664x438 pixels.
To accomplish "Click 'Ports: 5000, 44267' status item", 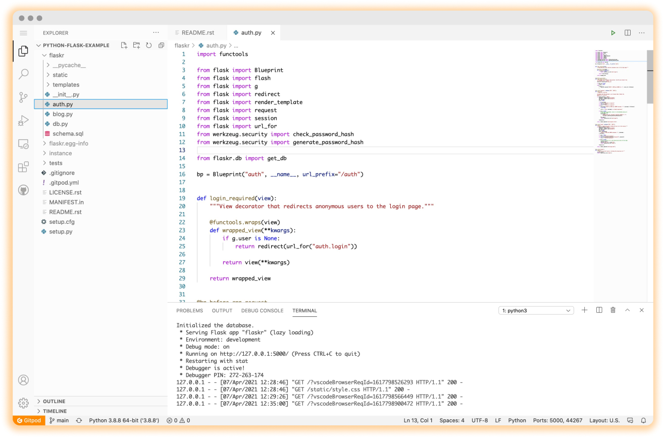I will pos(557,420).
